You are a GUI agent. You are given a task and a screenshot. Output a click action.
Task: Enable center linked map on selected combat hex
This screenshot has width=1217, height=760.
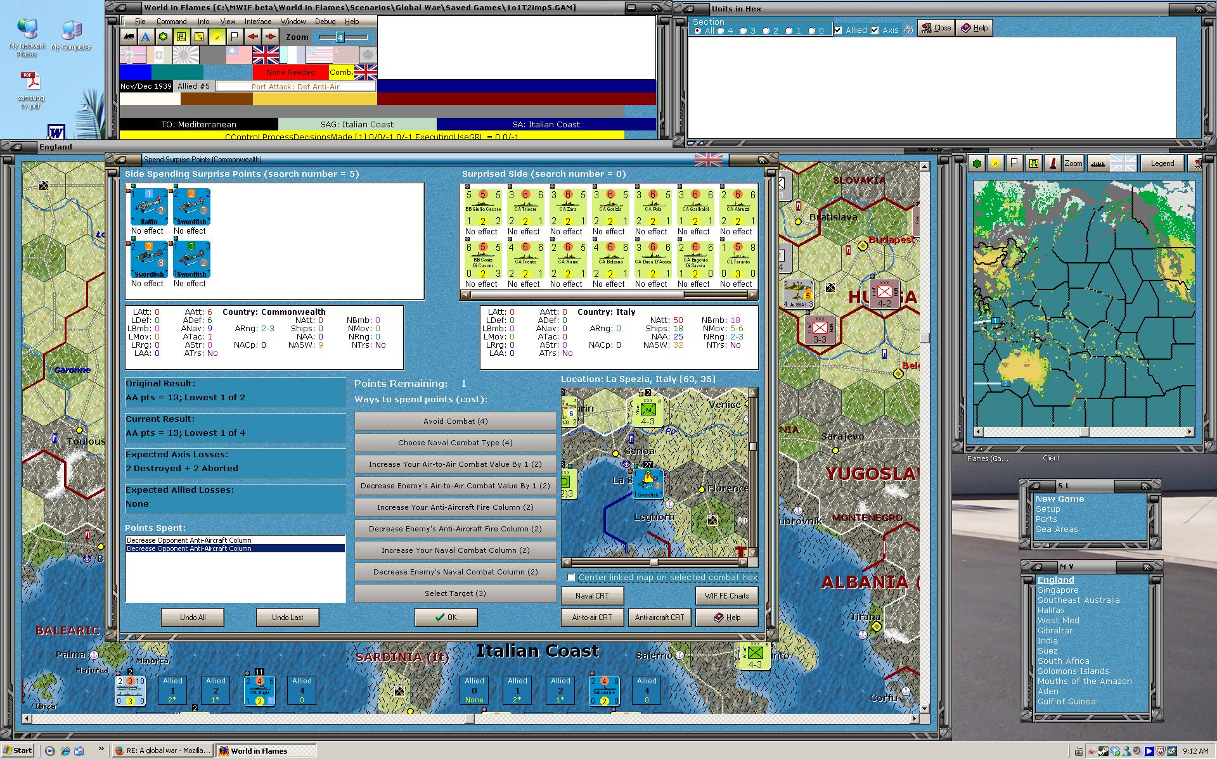coord(571,578)
